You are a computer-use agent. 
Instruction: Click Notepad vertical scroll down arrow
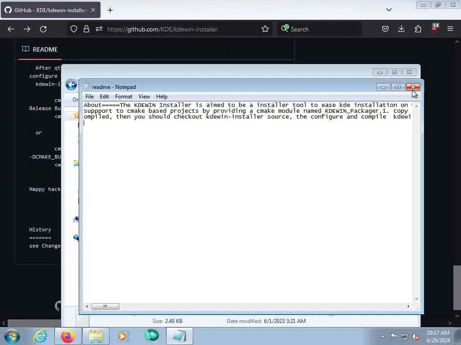pos(416,299)
